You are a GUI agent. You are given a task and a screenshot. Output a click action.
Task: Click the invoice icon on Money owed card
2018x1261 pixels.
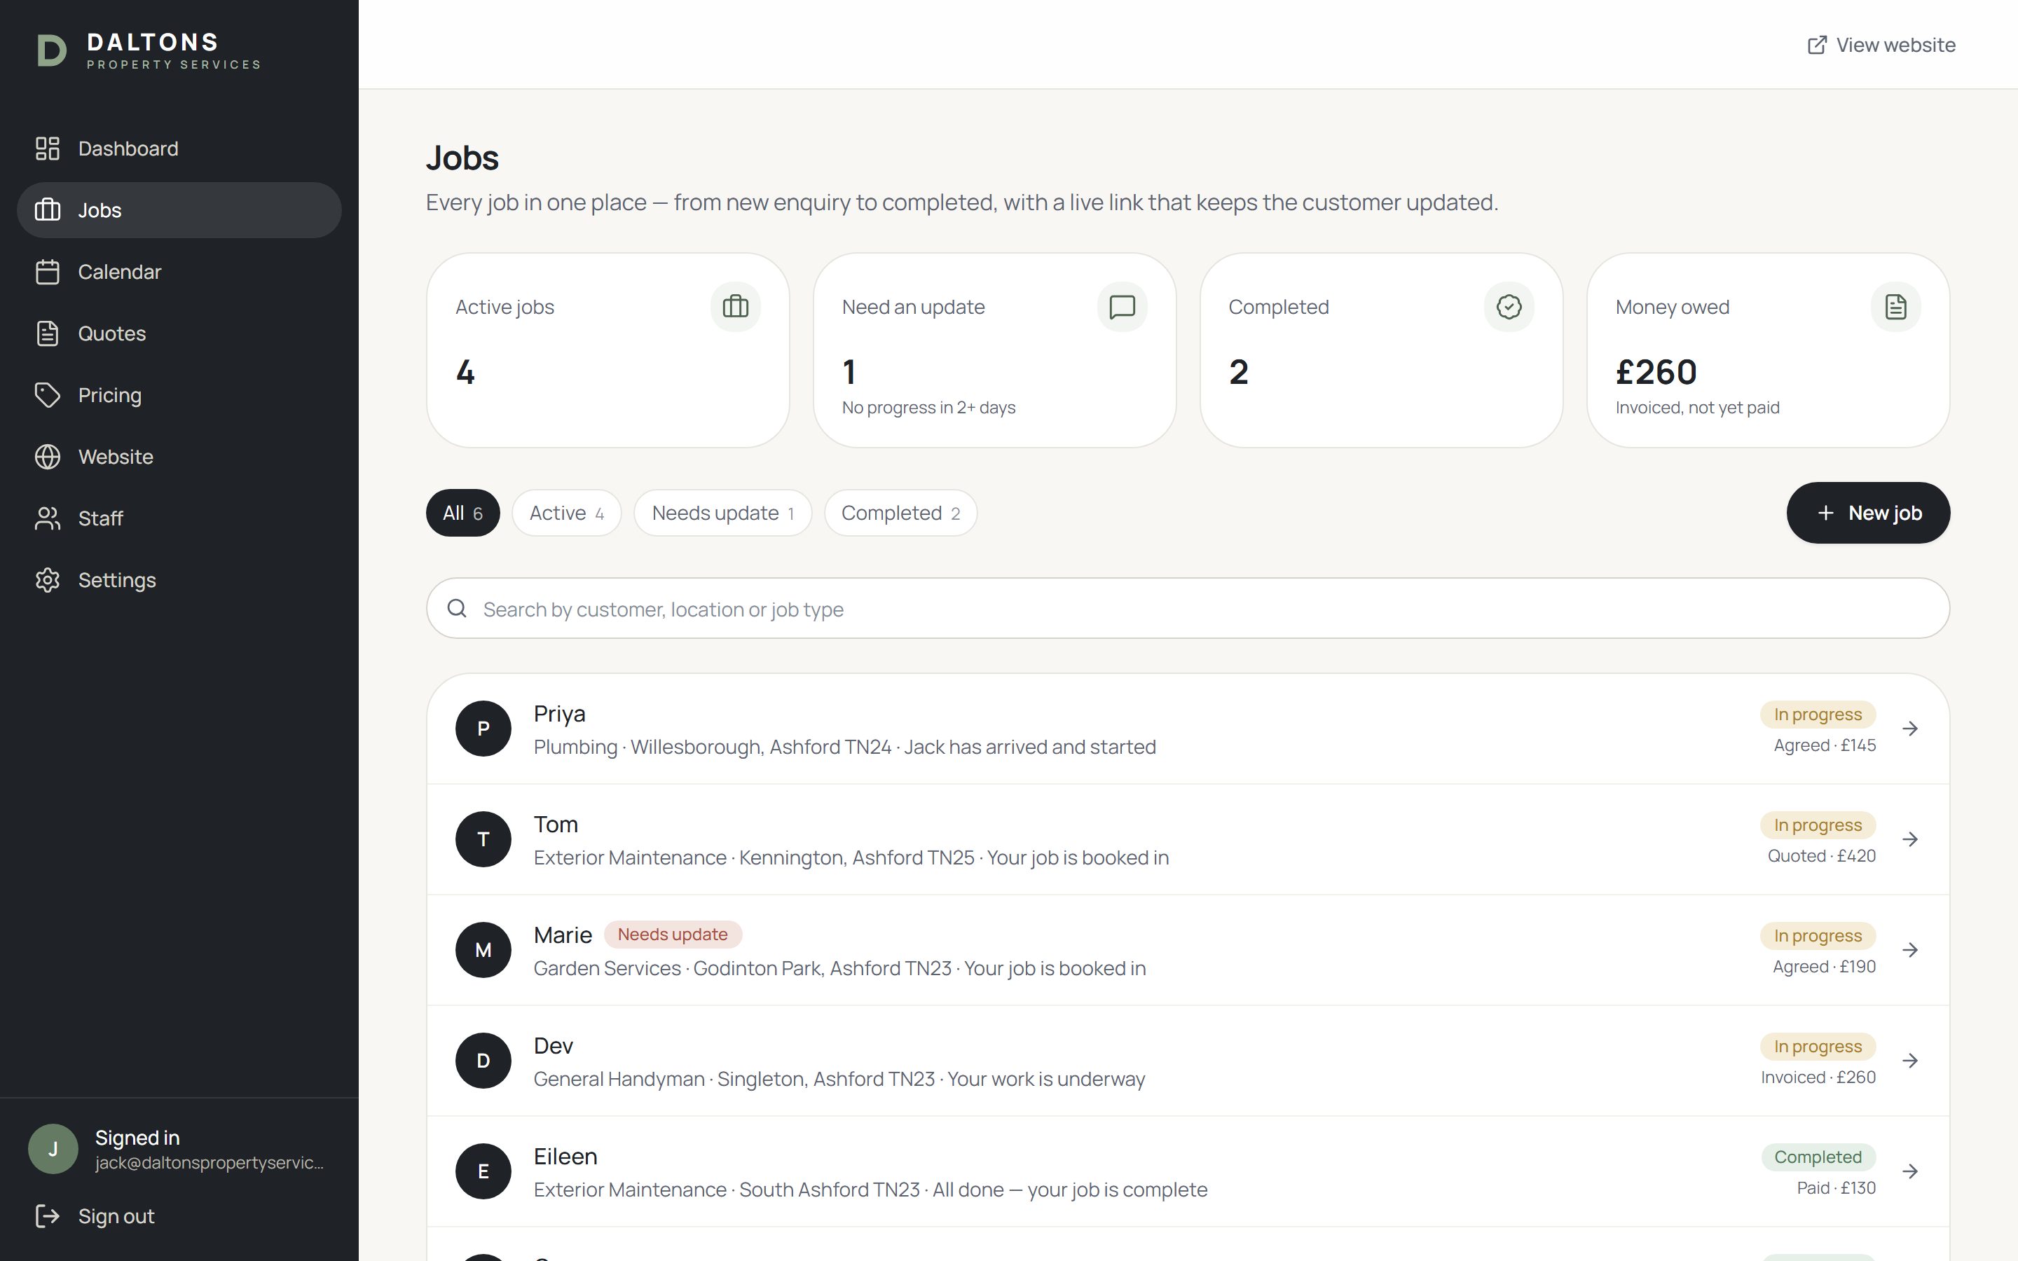click(x=1895, y=307)
